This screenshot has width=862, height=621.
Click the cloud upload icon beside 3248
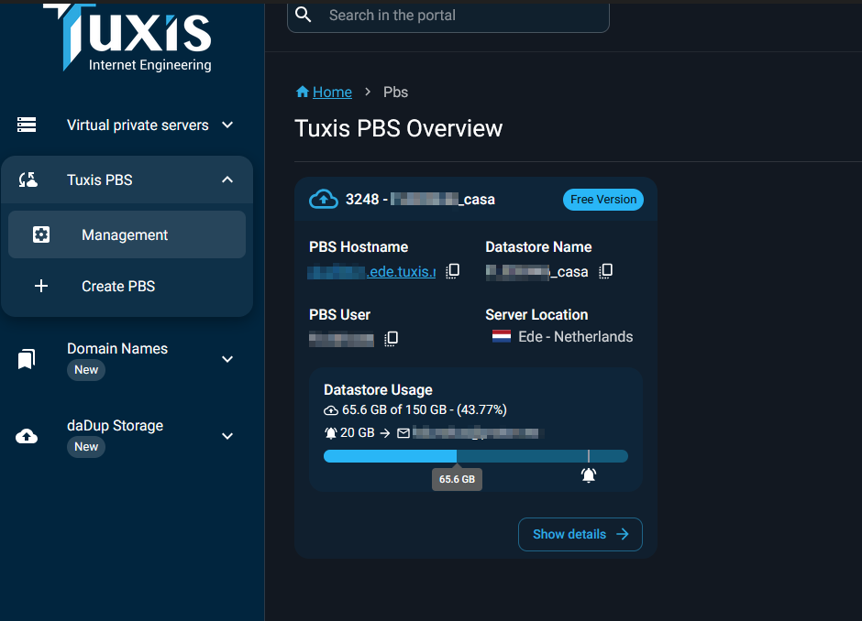324,200
